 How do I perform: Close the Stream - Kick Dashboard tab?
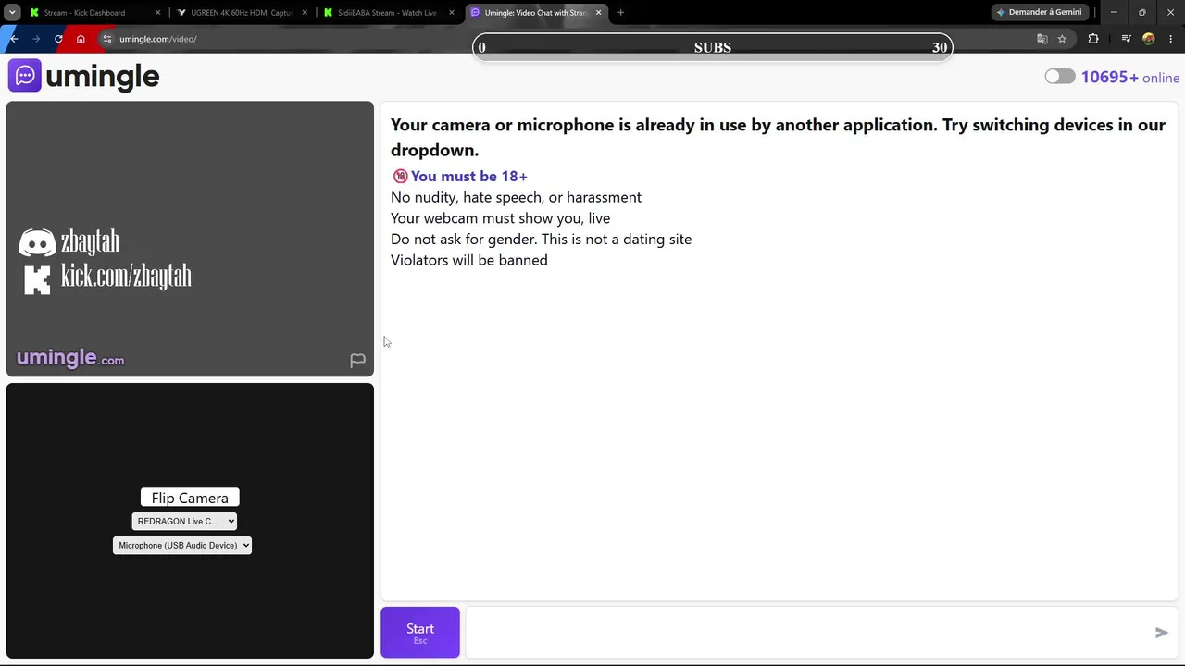click(157, 13)
